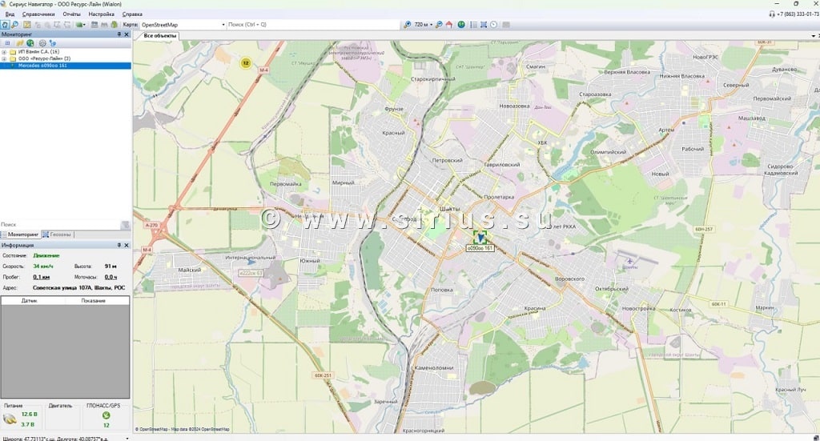The width and height of the screenshot is (820, 441).
Task: Click the Поиск (Ctrl + Q) search field
Action: tap(312, 25)
